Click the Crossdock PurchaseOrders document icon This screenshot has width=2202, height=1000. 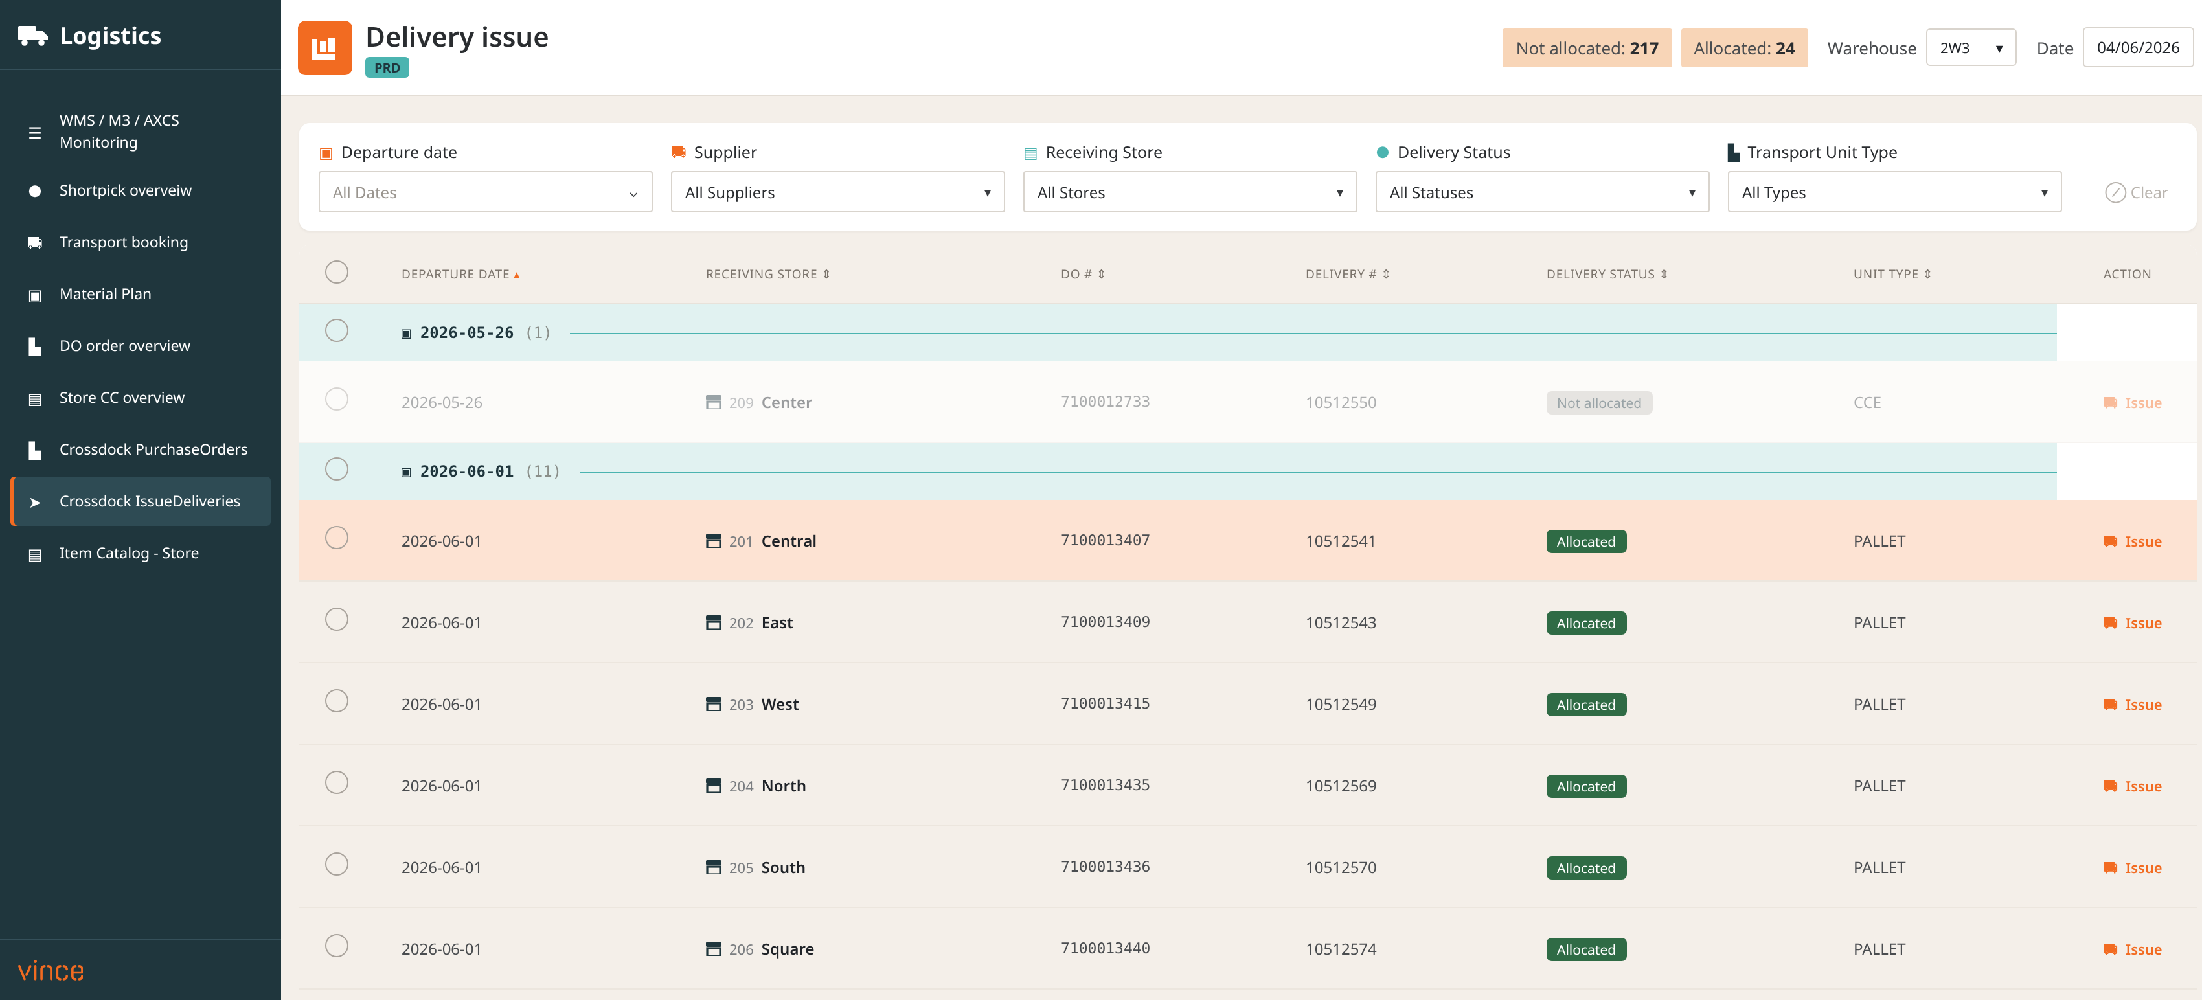[35, 450]
